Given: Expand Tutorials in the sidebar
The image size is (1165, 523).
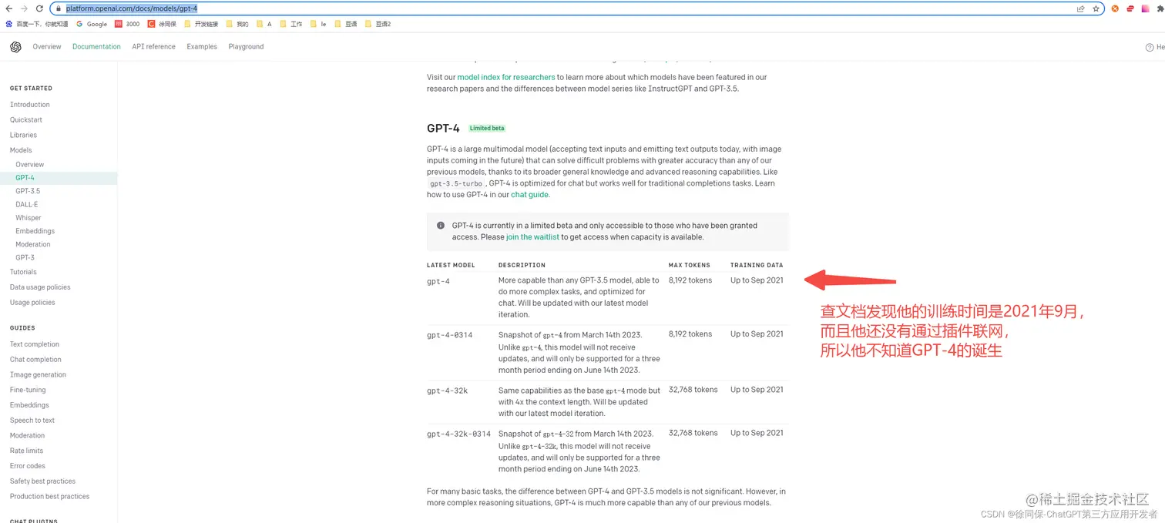Looking at the screenshot, I should pyautogui.click(x=23, y=272).
